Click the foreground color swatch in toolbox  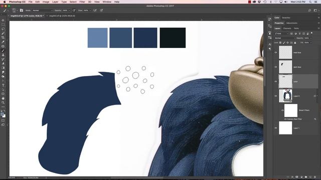point(2,114)
